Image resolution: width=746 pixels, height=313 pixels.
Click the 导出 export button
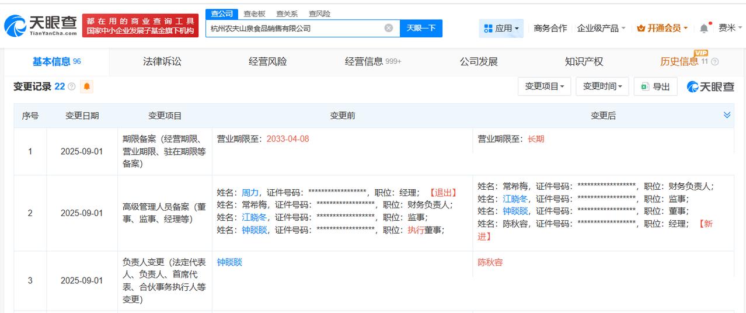tap(656, 86)
